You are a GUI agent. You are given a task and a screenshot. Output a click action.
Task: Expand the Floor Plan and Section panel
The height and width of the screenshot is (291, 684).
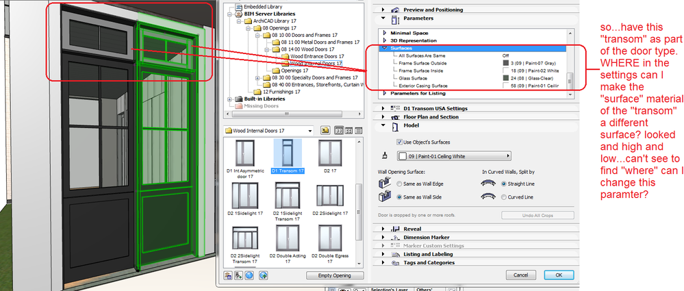[x=383, y=117]
